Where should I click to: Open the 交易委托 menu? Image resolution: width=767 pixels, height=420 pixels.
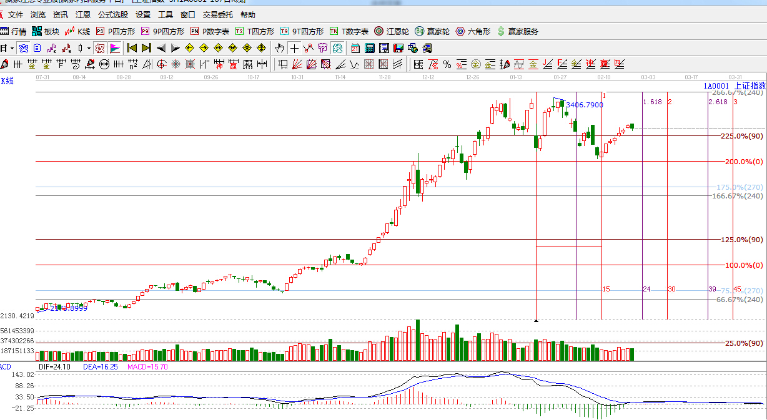coord(218,15)
